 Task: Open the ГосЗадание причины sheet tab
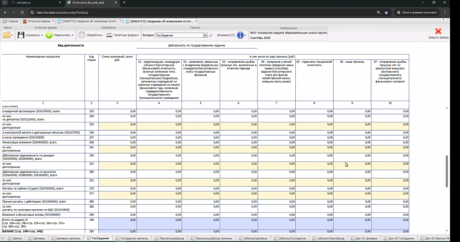coord(132,238)
